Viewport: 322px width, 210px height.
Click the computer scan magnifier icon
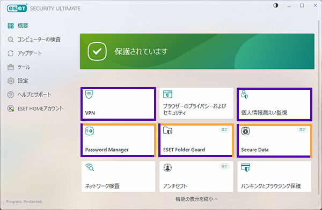click(11, 40)
